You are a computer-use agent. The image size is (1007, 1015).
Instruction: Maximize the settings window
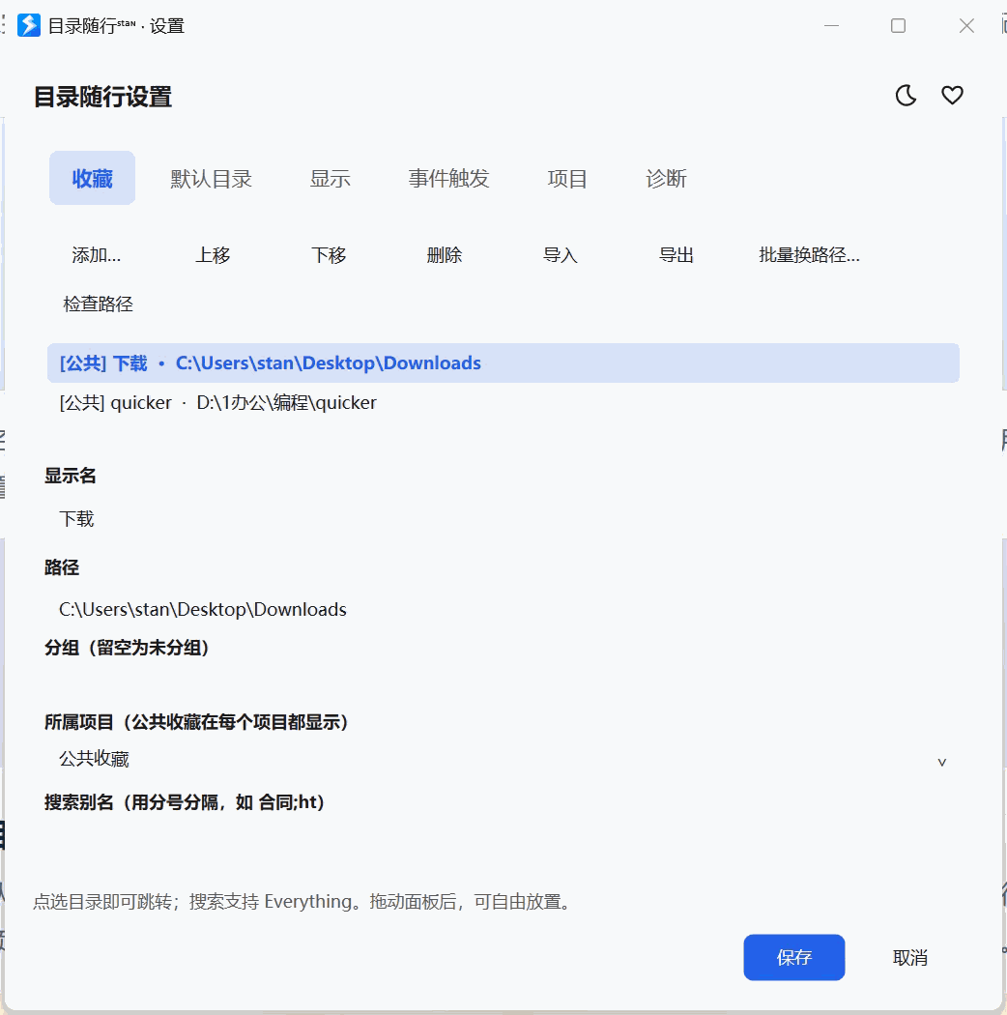point(898,26)
